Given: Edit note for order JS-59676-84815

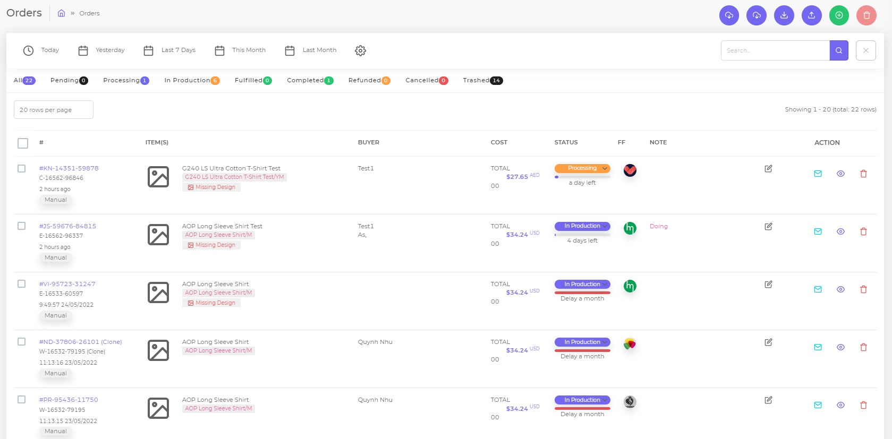Looking at the screenshot, I should click(768, 227).
